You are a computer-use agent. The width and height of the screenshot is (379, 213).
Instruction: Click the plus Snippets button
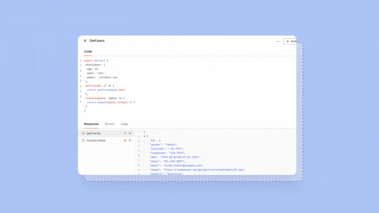point(290,41)
